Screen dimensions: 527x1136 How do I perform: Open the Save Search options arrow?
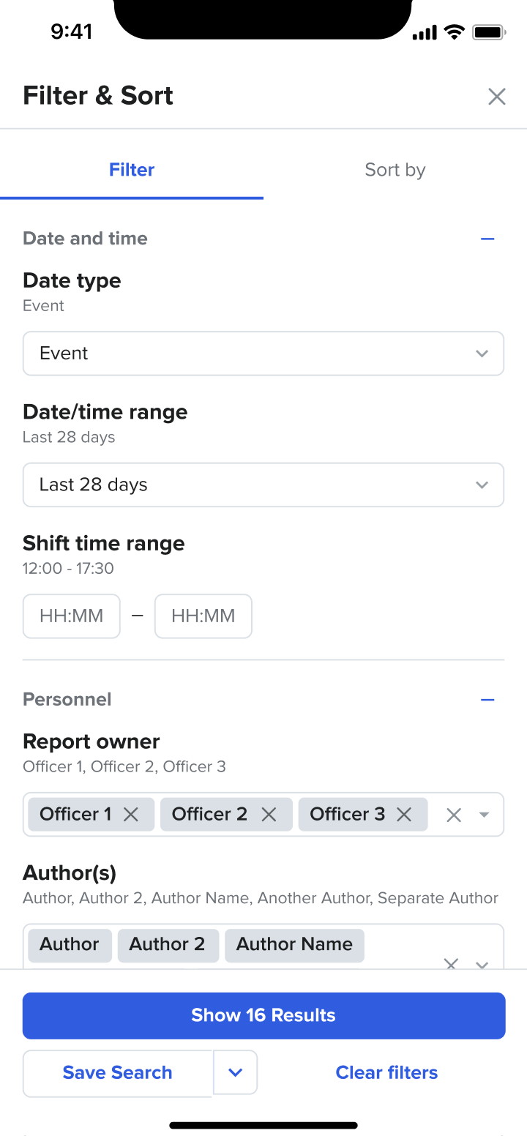tap(235, 1072)
